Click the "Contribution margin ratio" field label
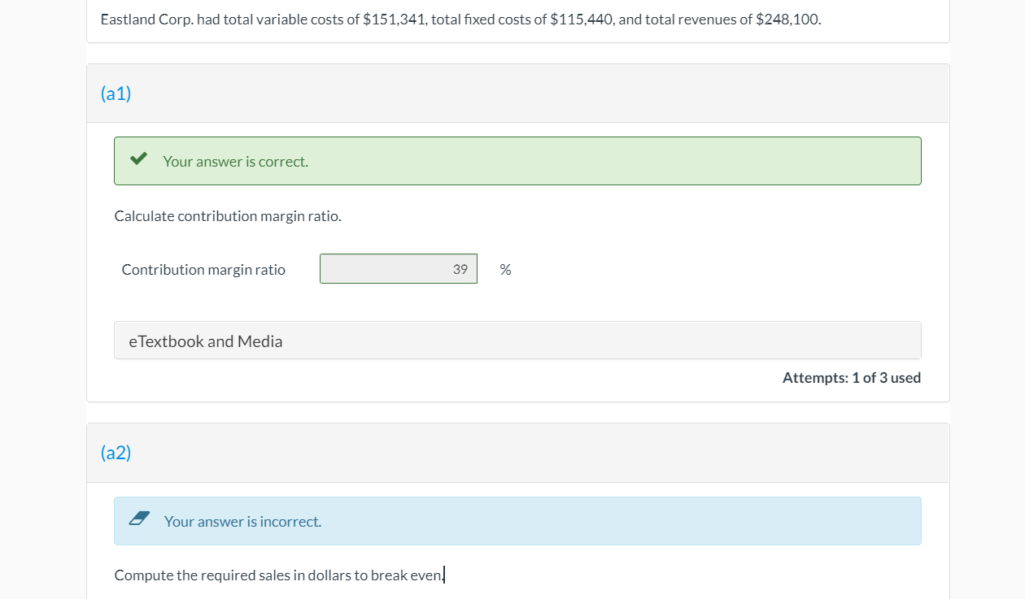 tap(203, 270)
